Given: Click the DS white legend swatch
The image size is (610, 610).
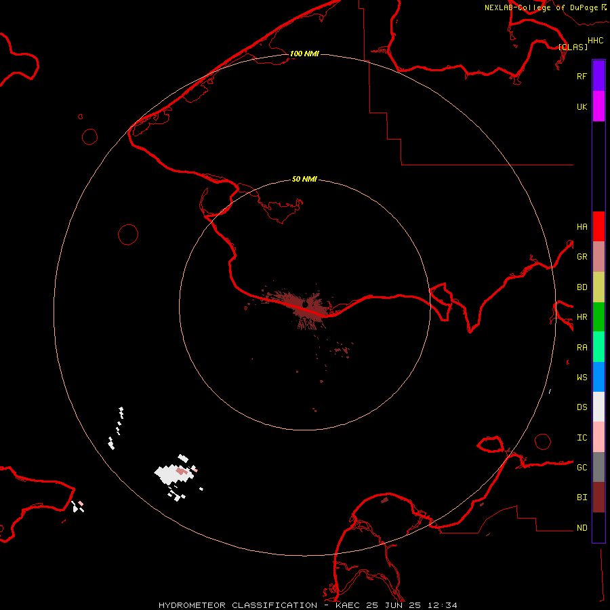Looking at the screenshot, I should (598, 407).
